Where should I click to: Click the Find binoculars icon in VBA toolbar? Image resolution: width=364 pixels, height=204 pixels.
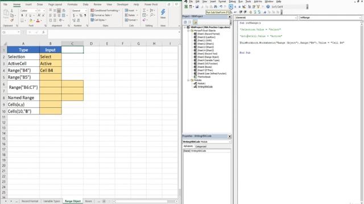coord(216,7)
